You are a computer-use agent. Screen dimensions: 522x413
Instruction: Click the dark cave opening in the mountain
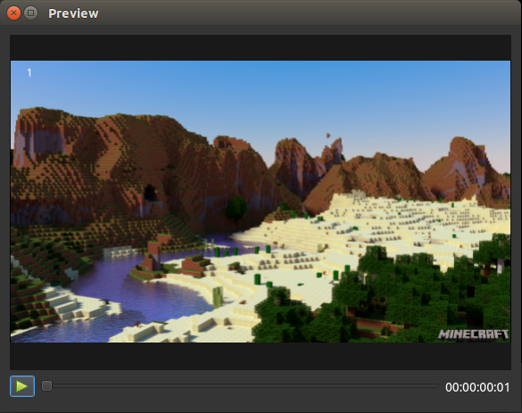[x=150, y=194]
